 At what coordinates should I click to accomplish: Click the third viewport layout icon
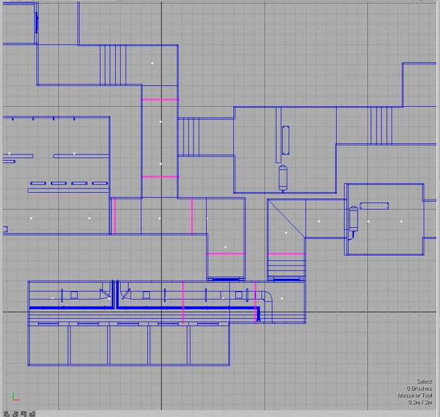pos(24,413)
